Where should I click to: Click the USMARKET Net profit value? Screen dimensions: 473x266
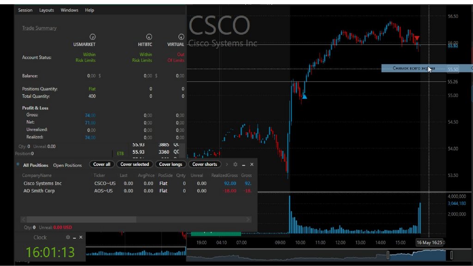90,123
